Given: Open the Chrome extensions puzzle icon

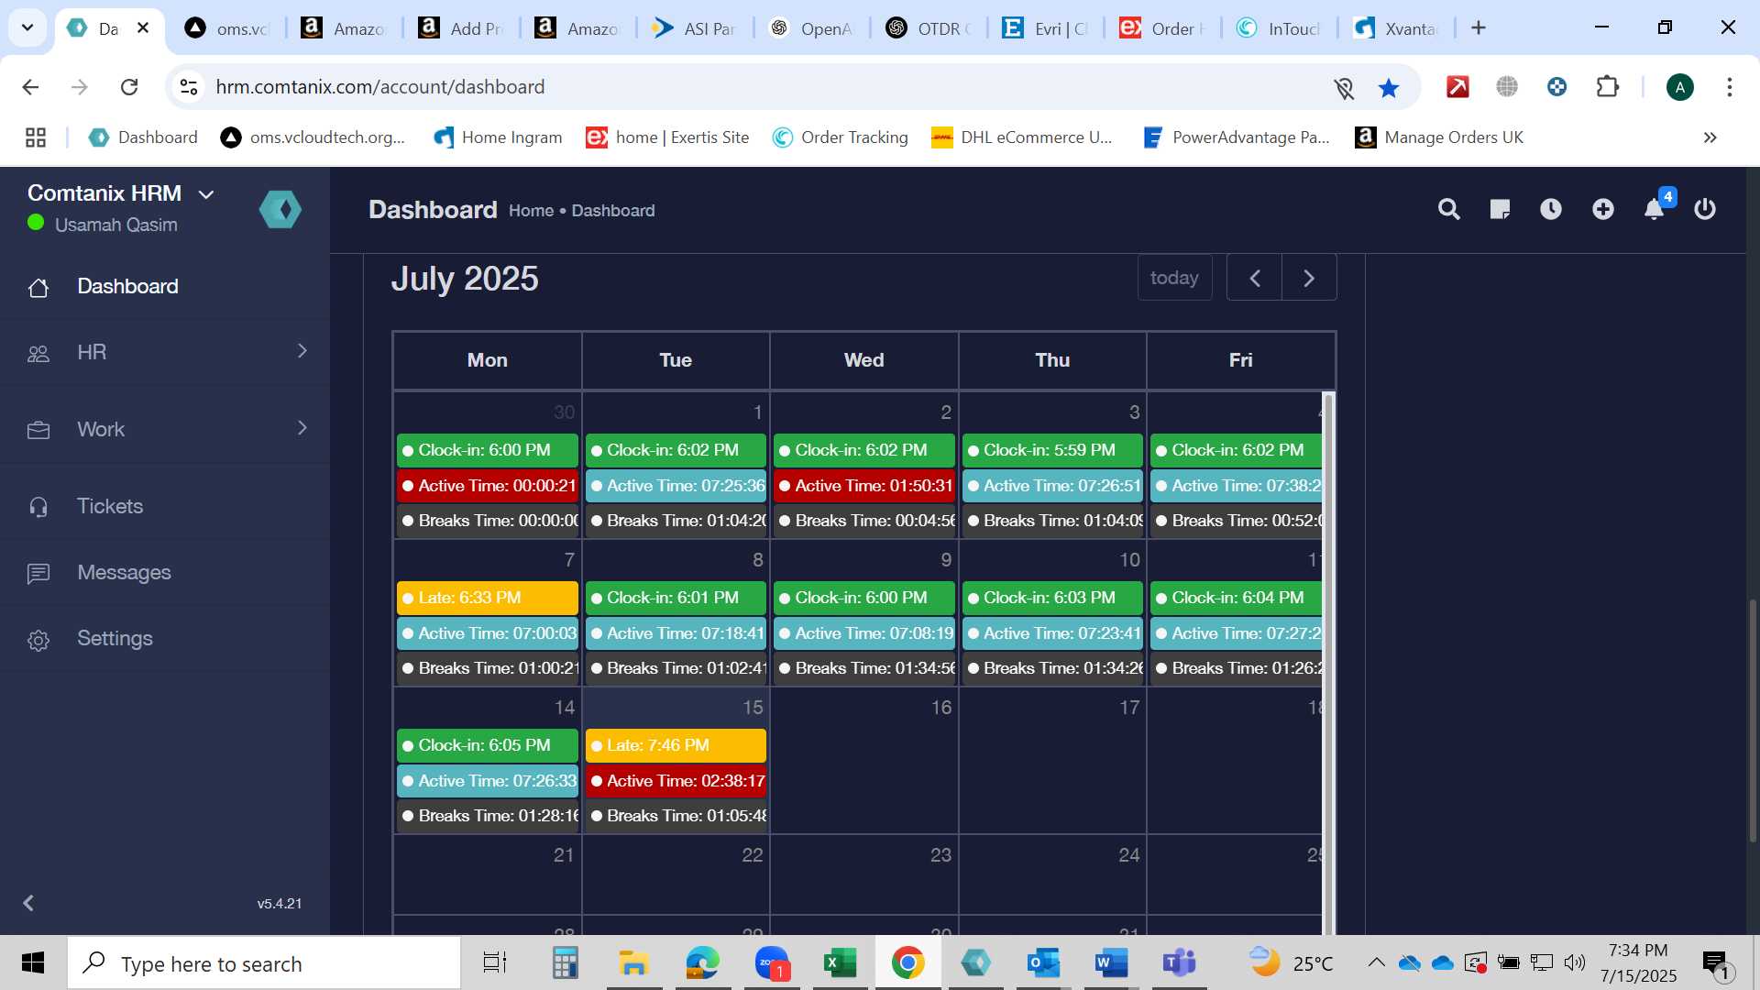Looking at the screenshot, I should click(x=1608, y=87).
